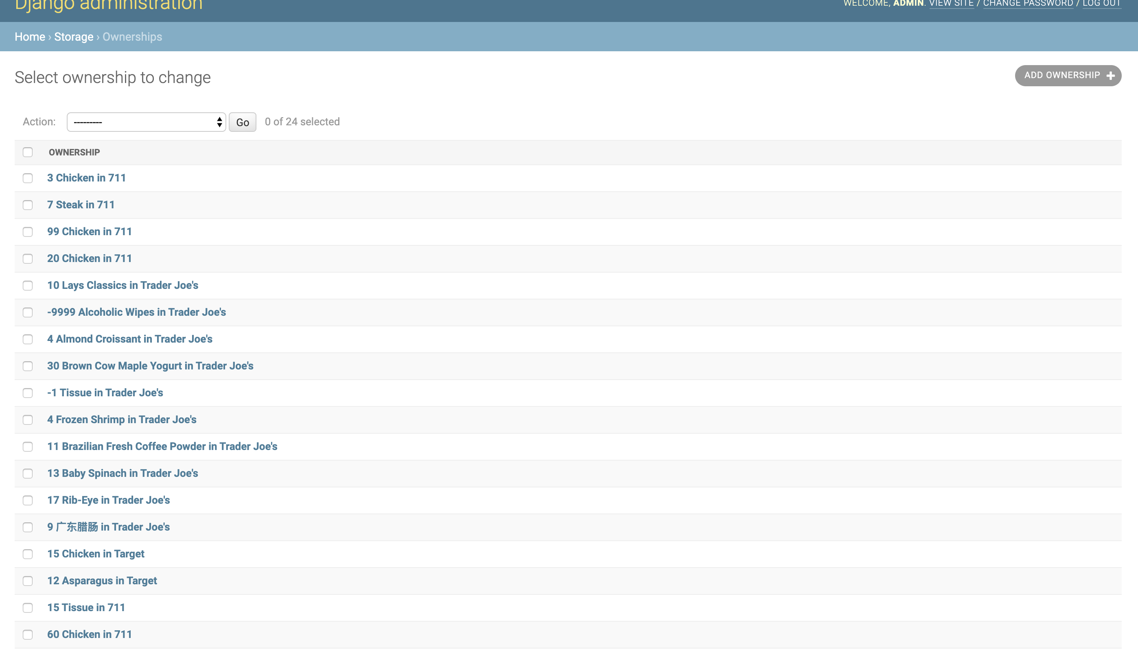This screenshot has height=651, width=1138.
Task: Select checkbox for -9999 Alcoholic Wipes row
Action: pos(28,312)
